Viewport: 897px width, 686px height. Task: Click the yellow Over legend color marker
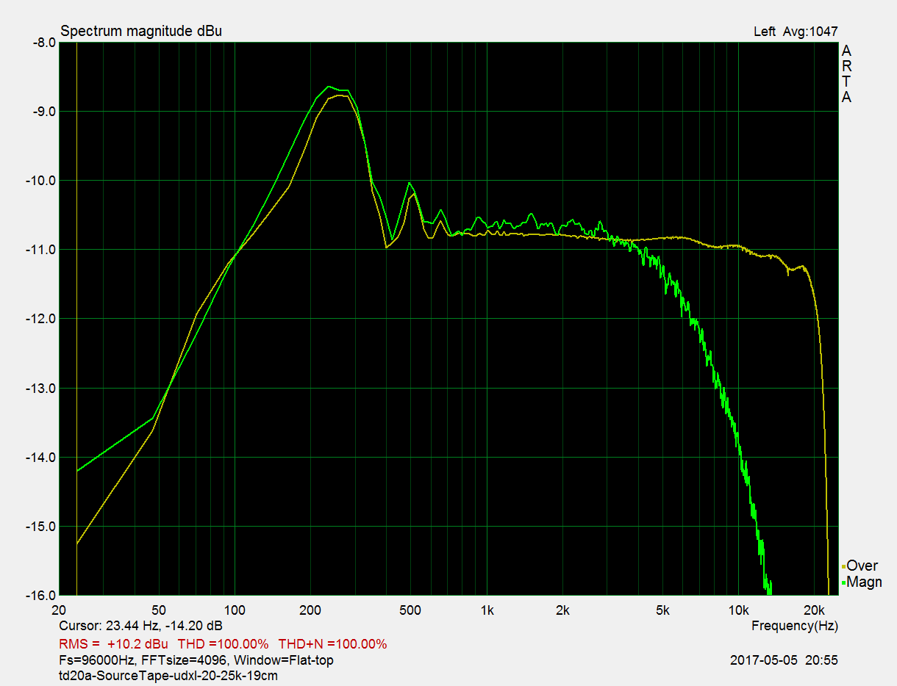pyautogui.click(x=843, y=567)
